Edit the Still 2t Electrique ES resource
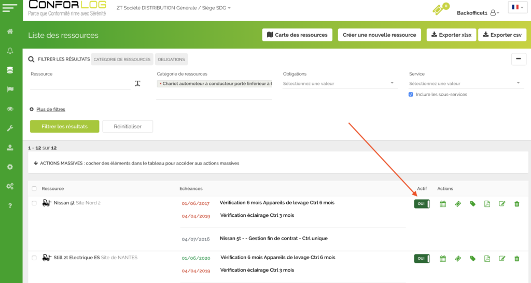The image size is (531, 283). click(502, 259)
